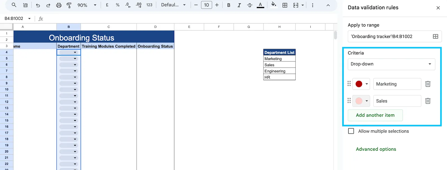Open the borders tool

point(285,5)
